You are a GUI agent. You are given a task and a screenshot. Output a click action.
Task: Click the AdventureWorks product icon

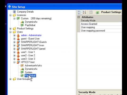22,65
